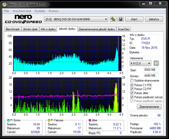Click the cyan PI Errors color swatch
169x139 pixels.
[x=8, y=120]
